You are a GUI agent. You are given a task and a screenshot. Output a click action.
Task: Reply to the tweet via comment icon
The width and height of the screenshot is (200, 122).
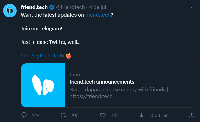(24, 115)
